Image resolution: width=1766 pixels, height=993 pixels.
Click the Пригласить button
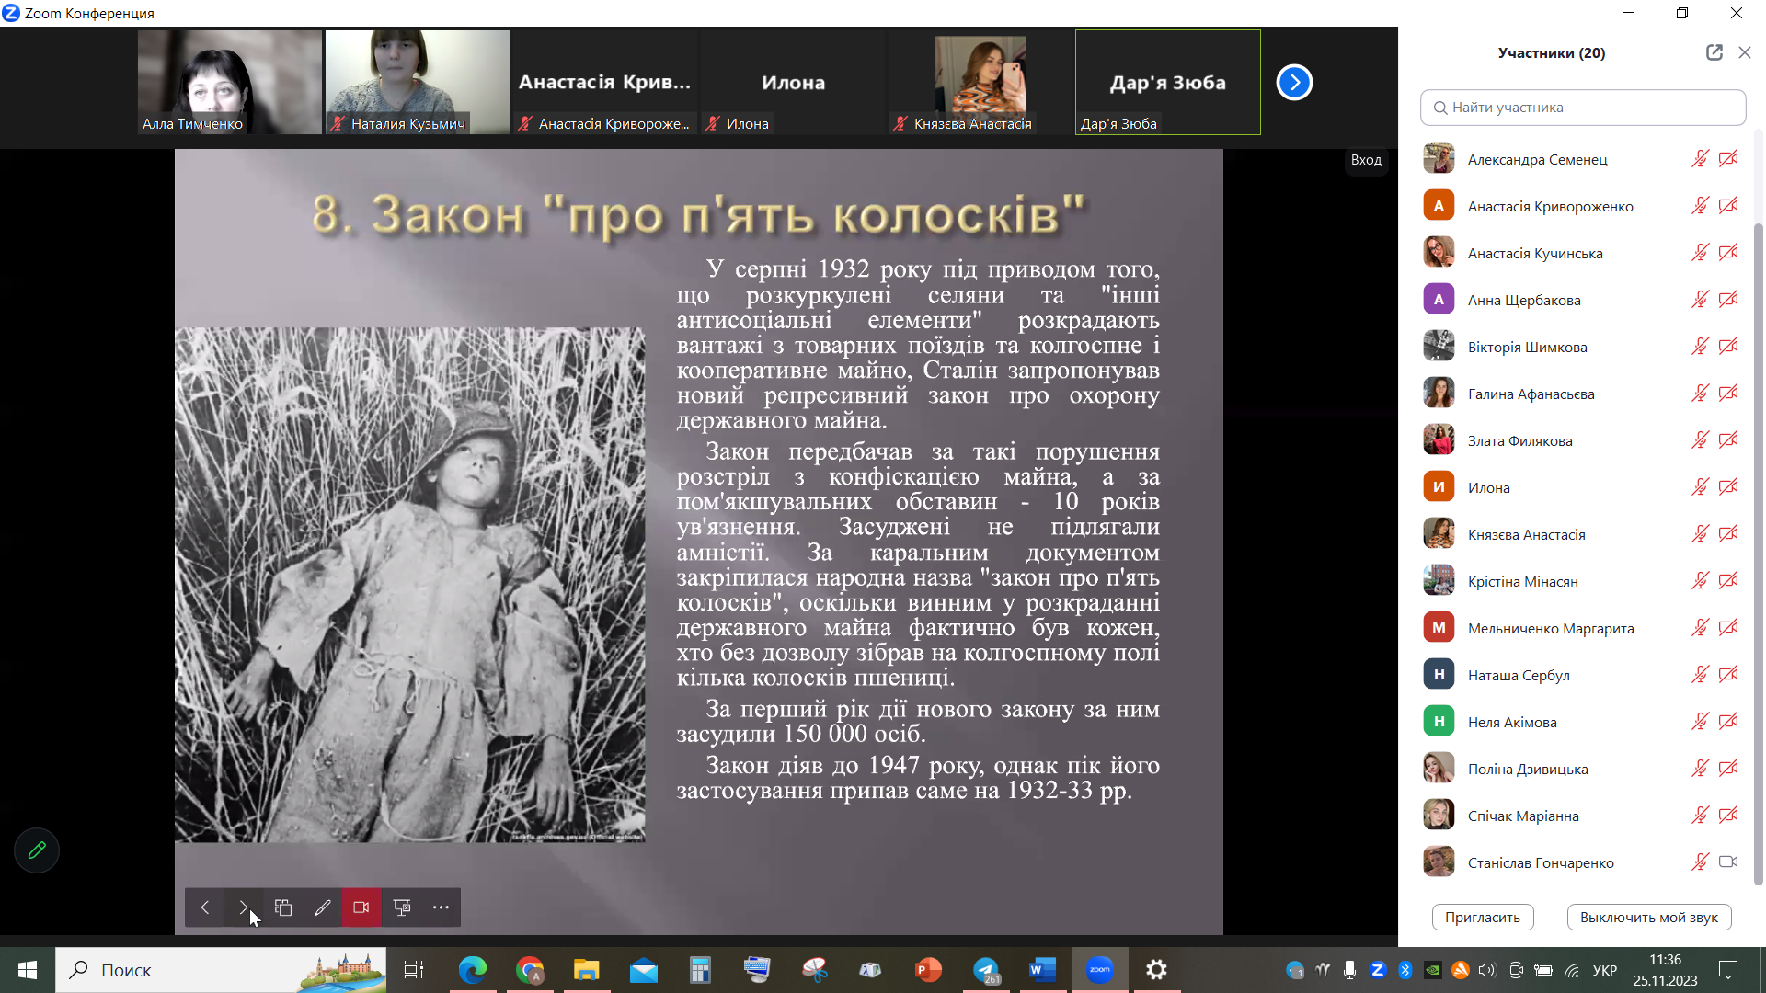pos(1482,917)
